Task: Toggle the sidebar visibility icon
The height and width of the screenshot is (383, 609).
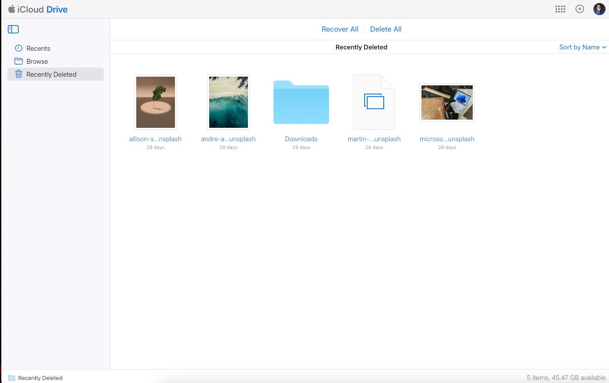Action: click(x=13, y=29)
